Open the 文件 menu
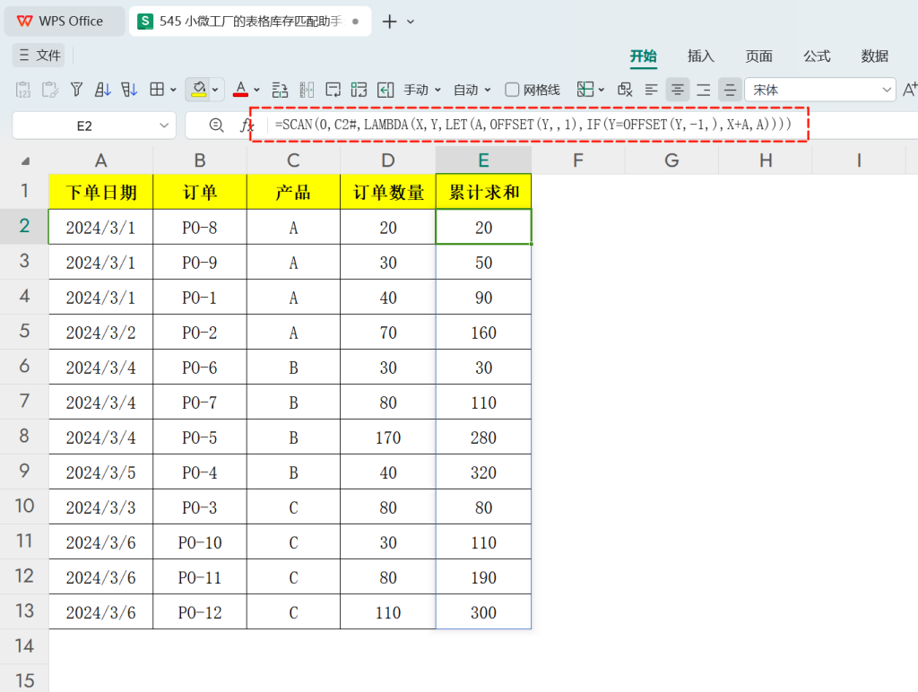Image resolution: width=918 pixels, height=692 pixels. [x=39, y=55]
